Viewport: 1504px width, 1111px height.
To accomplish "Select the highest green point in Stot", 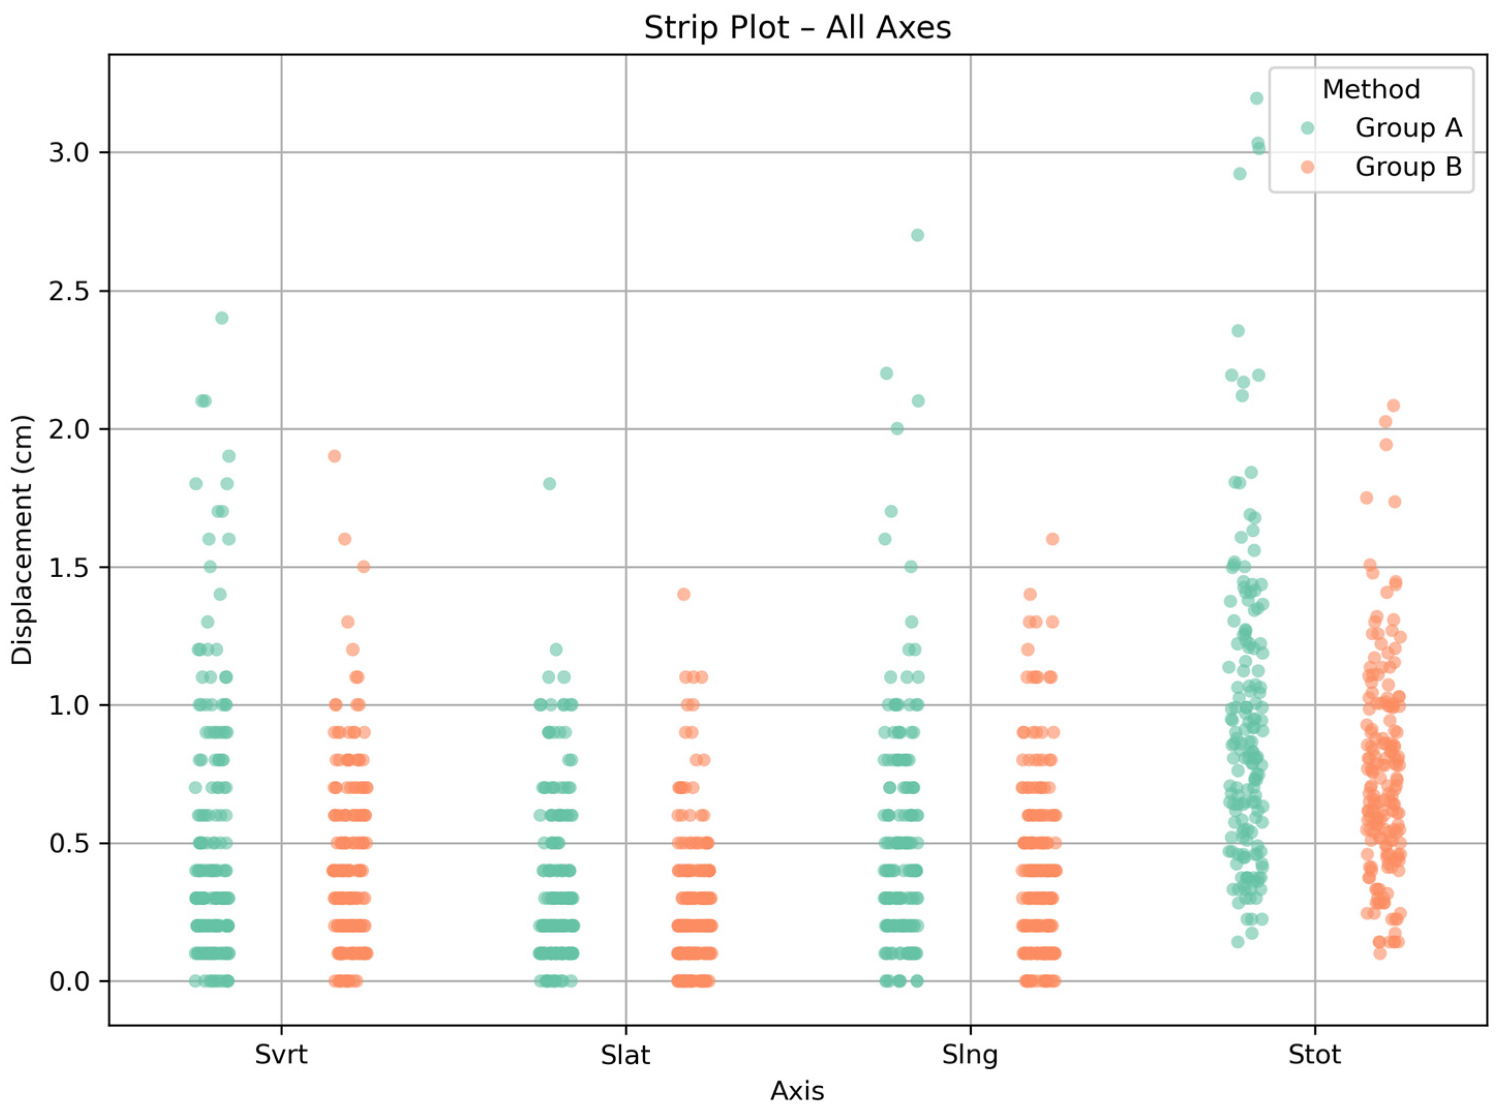I will click(1256, 98).
